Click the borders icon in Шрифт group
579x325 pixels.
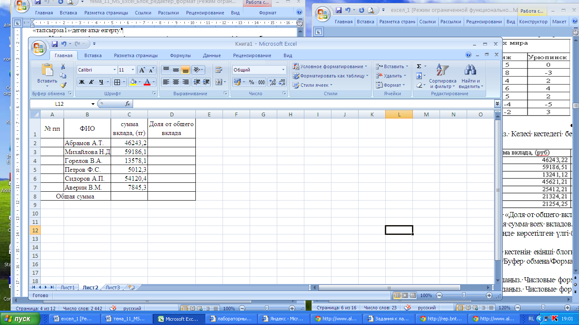coord(117,82)
